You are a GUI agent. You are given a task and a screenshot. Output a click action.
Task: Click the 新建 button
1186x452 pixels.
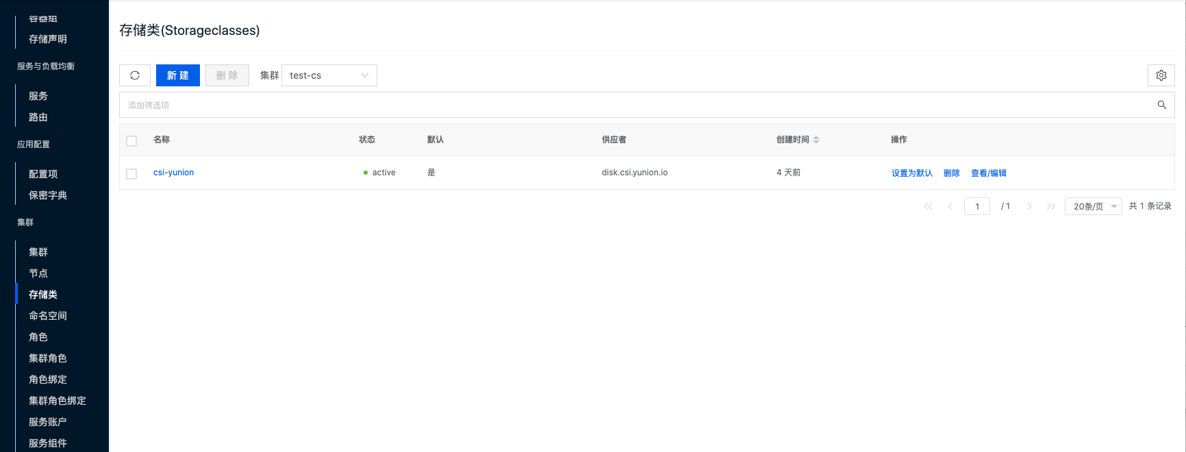[177, 75]
